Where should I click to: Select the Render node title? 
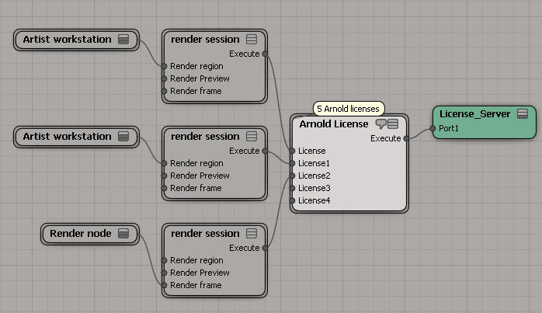click(x=80, y=233)
